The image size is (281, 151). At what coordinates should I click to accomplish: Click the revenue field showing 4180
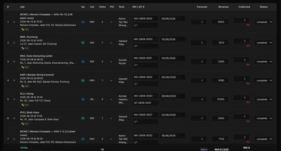[x=220, y=81]
